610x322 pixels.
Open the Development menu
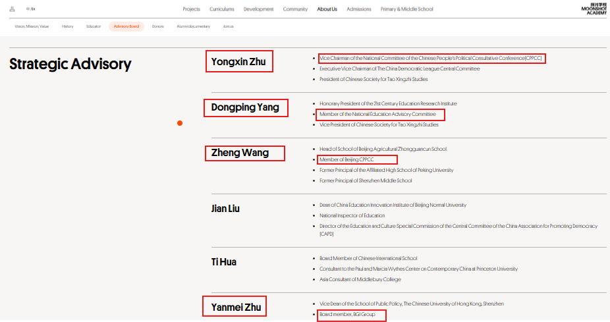click(258, 9)
